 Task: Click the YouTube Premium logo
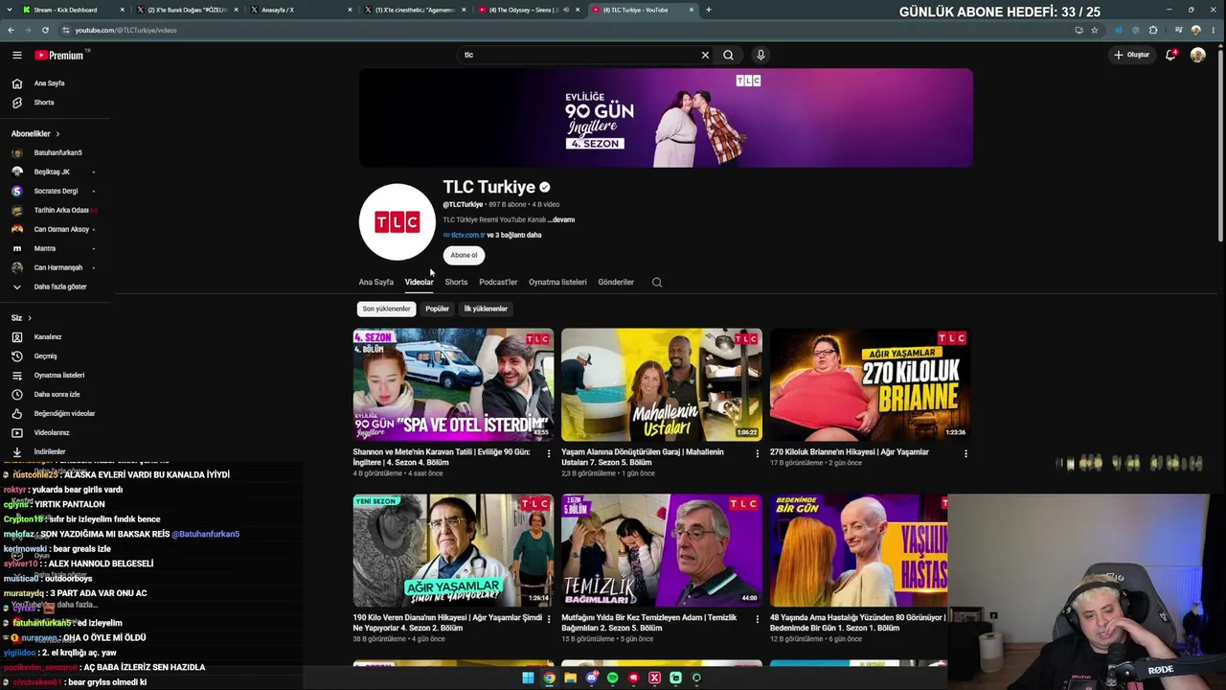(x=60, y=55)
